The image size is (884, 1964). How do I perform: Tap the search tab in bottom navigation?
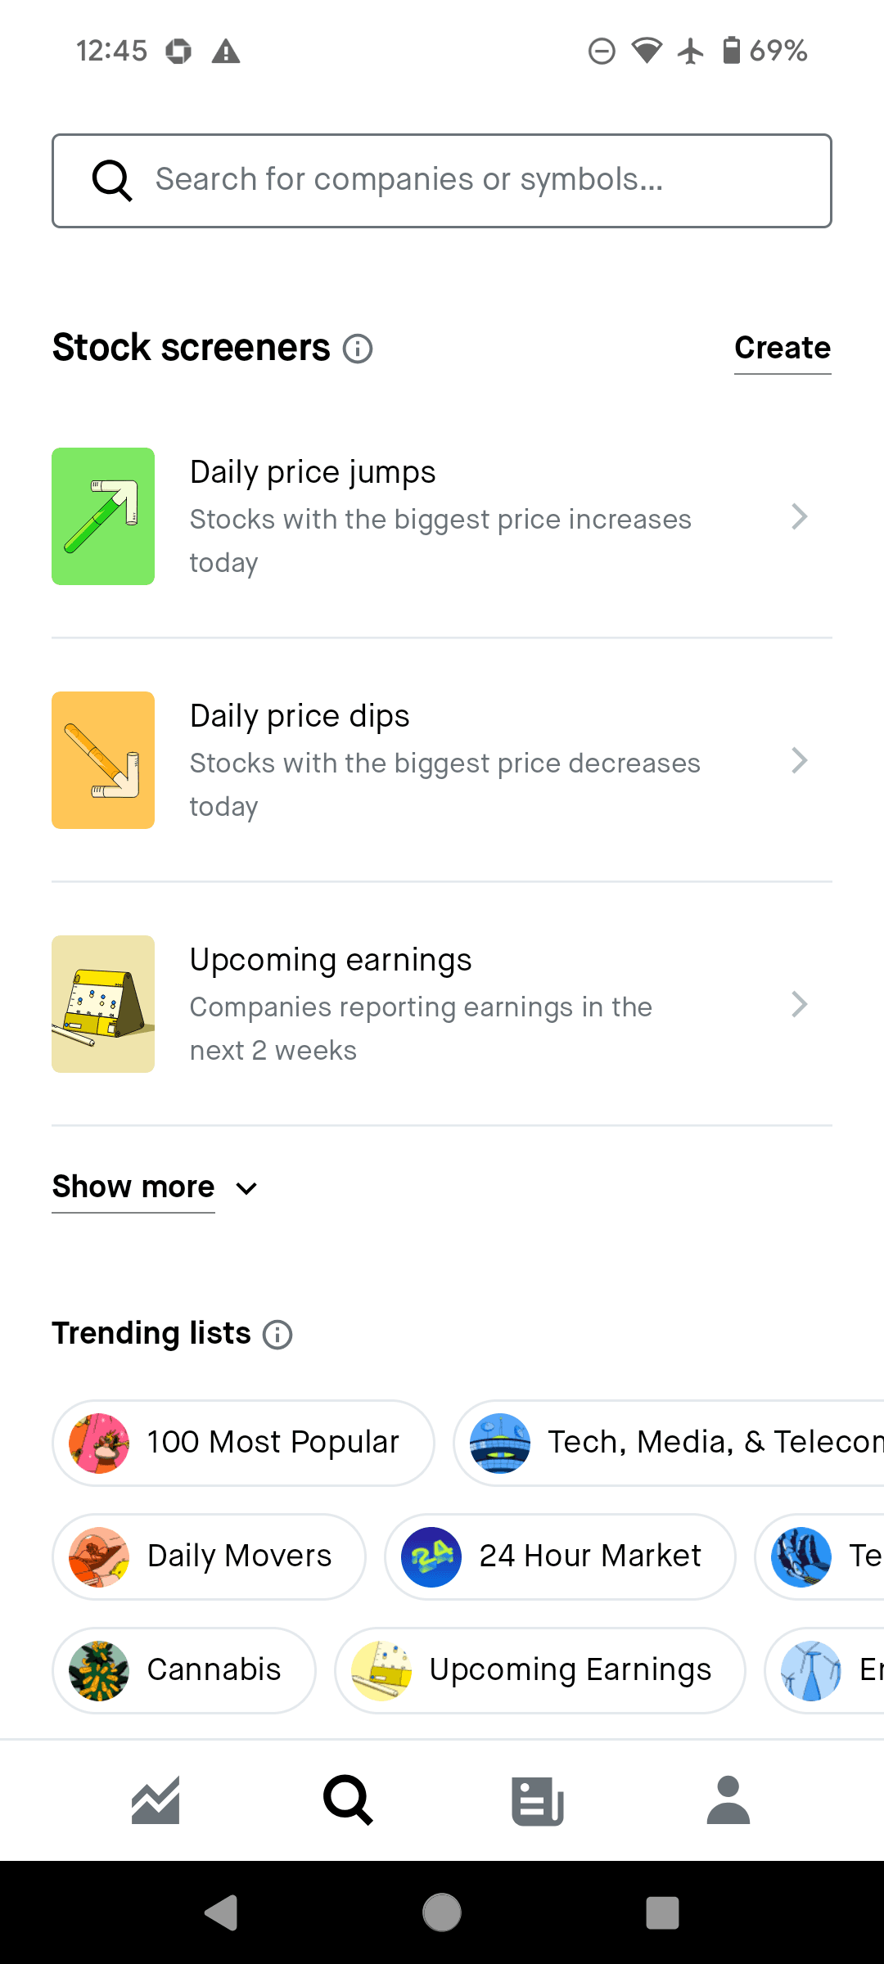tap(348, 1800)
